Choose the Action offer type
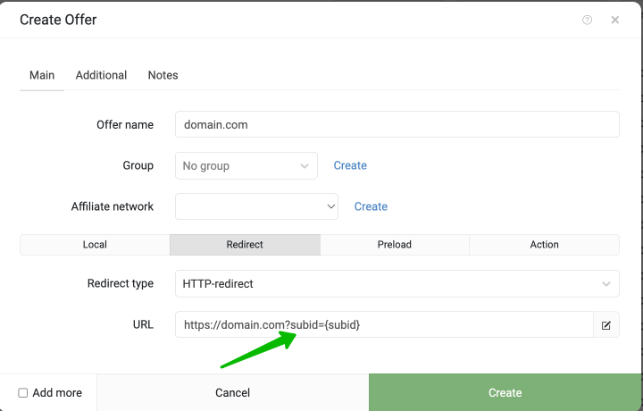 544,245
